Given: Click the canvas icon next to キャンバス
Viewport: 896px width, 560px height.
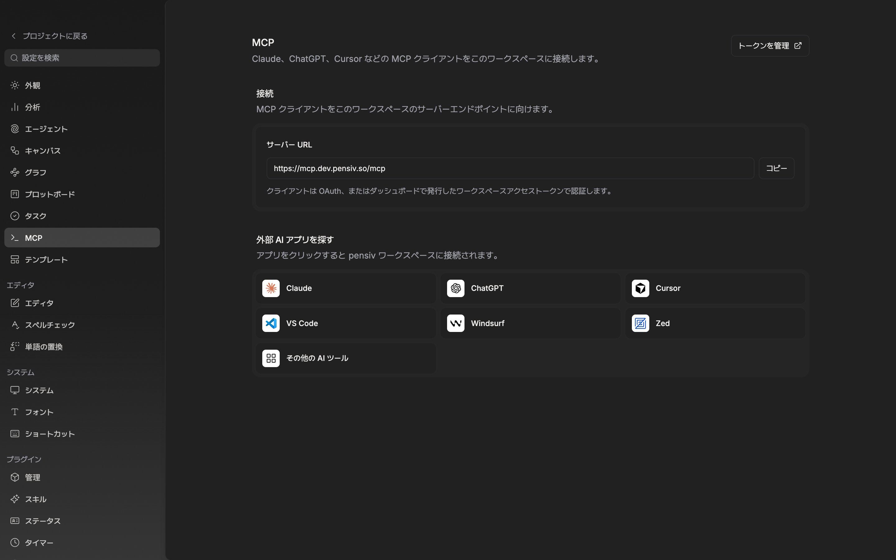Looking at the screenshot, I should [x=15, y=150].
